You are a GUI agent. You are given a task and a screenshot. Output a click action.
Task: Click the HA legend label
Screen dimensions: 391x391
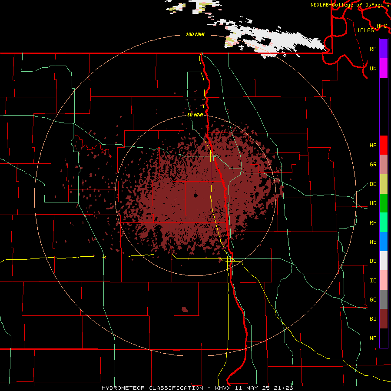pyautogui.click(x=373, y=145)
